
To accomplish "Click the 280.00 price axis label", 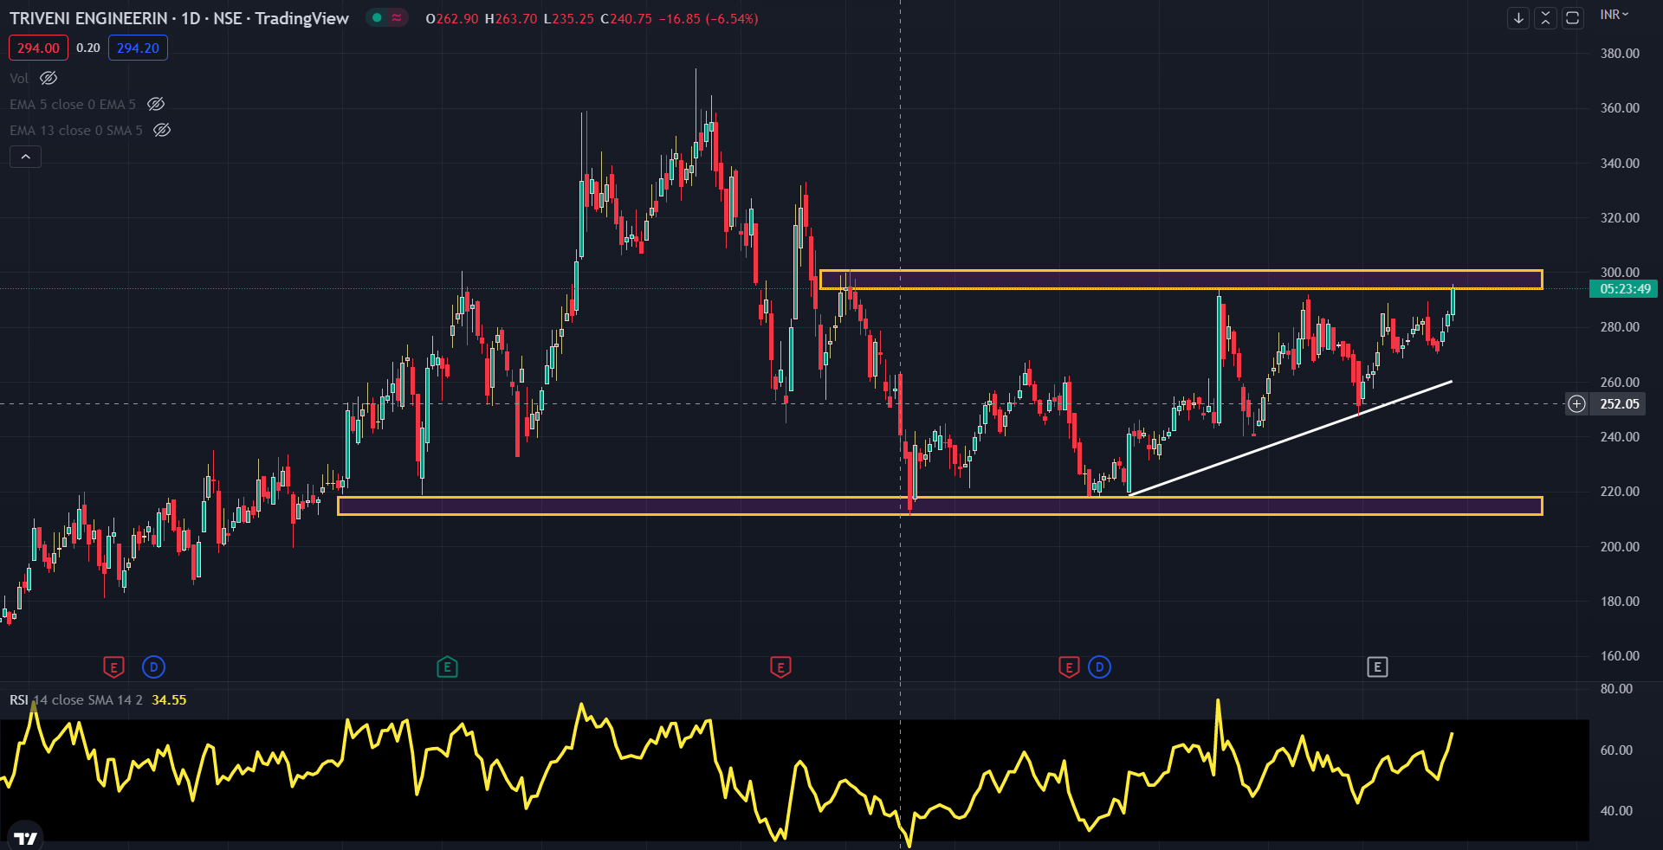I will pyautogui.click(x=1620, y=327).
